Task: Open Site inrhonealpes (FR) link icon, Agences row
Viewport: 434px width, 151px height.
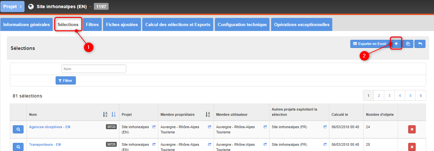Action: pos(325,127)
